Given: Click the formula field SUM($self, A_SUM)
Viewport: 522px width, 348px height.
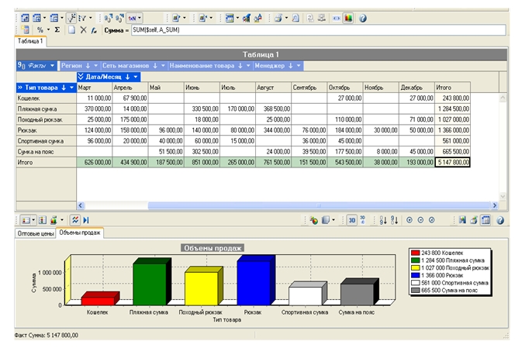Looking at the screenshot, I should (x=319, y=30).
